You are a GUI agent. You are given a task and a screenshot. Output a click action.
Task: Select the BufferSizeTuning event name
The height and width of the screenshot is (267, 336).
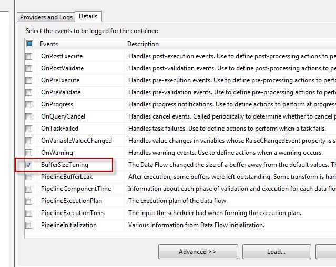point(65,165)
